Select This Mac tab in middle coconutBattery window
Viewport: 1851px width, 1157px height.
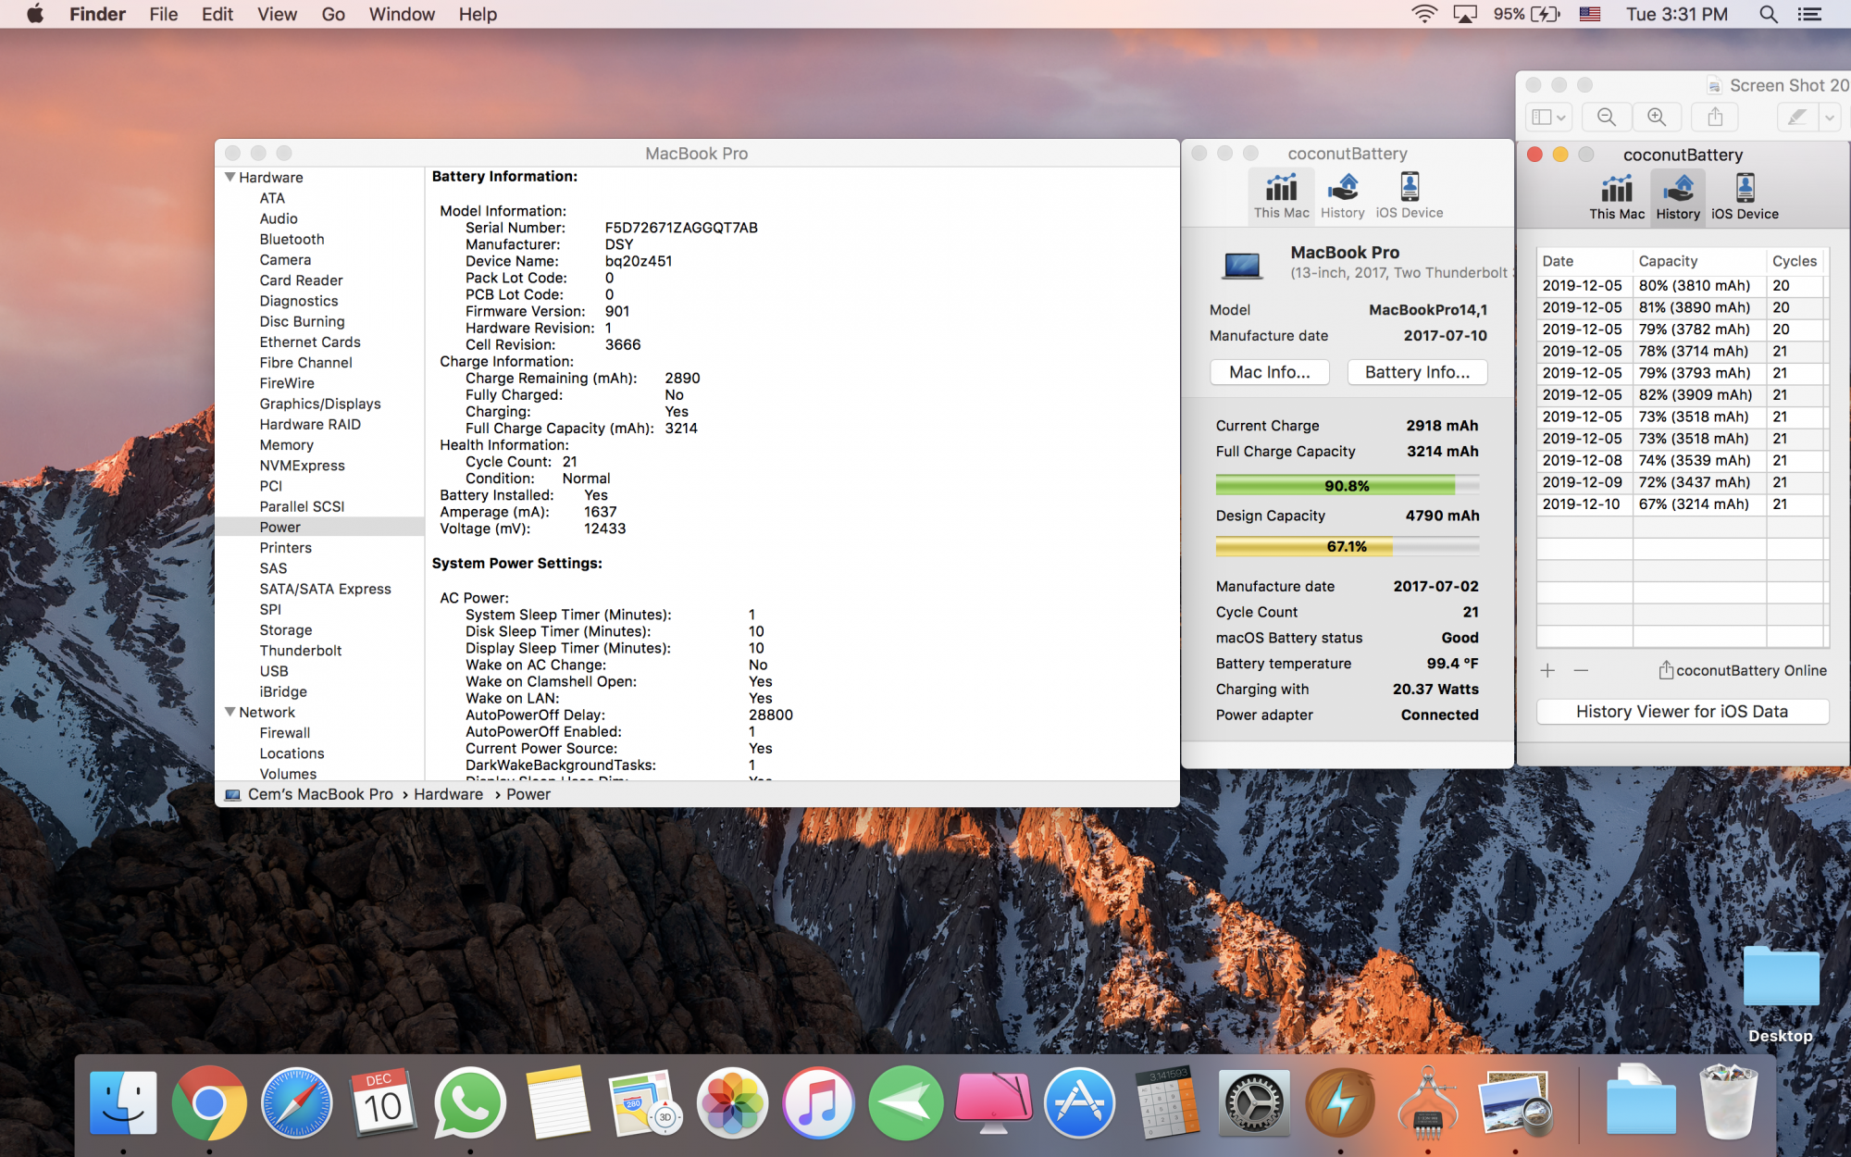(1282, 195)
